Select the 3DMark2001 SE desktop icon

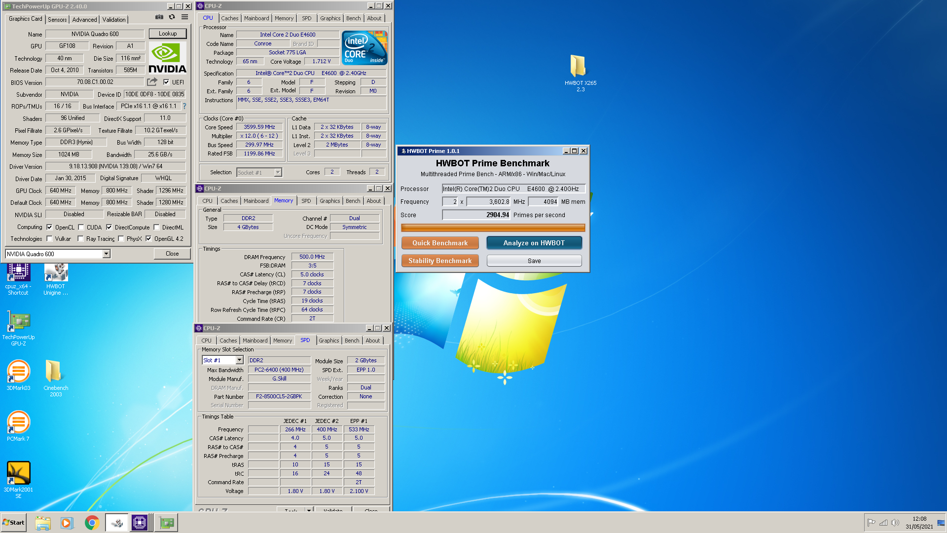pyautogui.click(x=18, y=480)
